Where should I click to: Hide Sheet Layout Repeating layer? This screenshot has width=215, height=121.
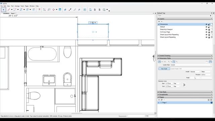click(x=206, y=37)
